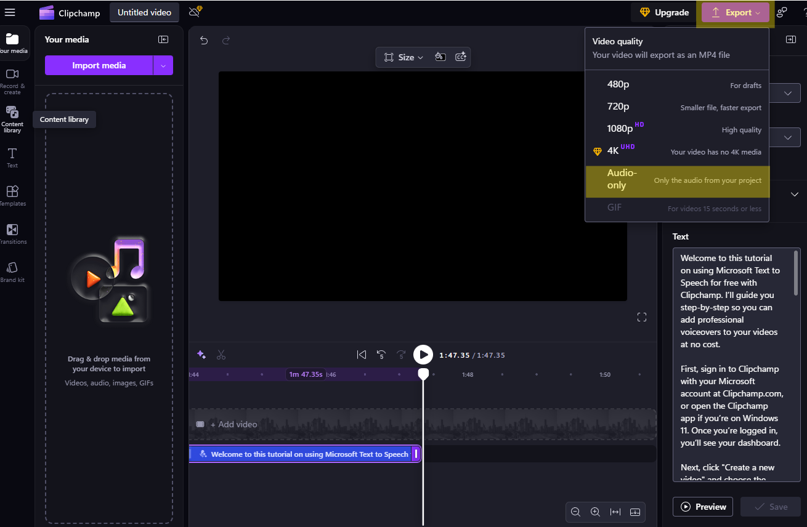Click the Preview button for the voiceover
807x527 pixels.
703,507
